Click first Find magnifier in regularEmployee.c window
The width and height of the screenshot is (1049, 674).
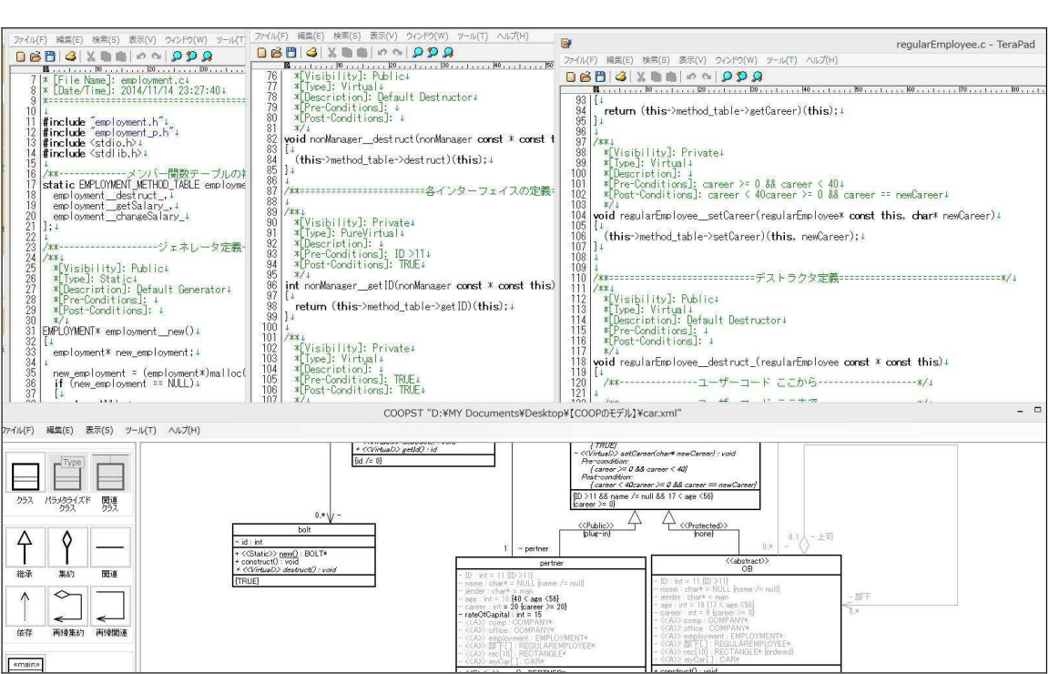click(727, 77)
